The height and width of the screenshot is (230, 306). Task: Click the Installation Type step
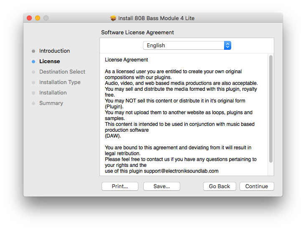(x=60, y=82)
